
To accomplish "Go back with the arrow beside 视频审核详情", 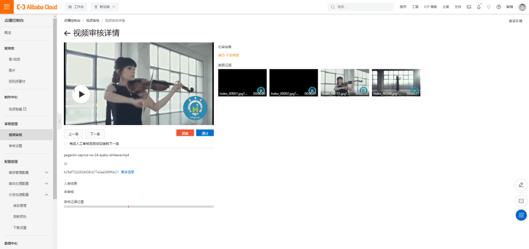I will coord(67,33).
